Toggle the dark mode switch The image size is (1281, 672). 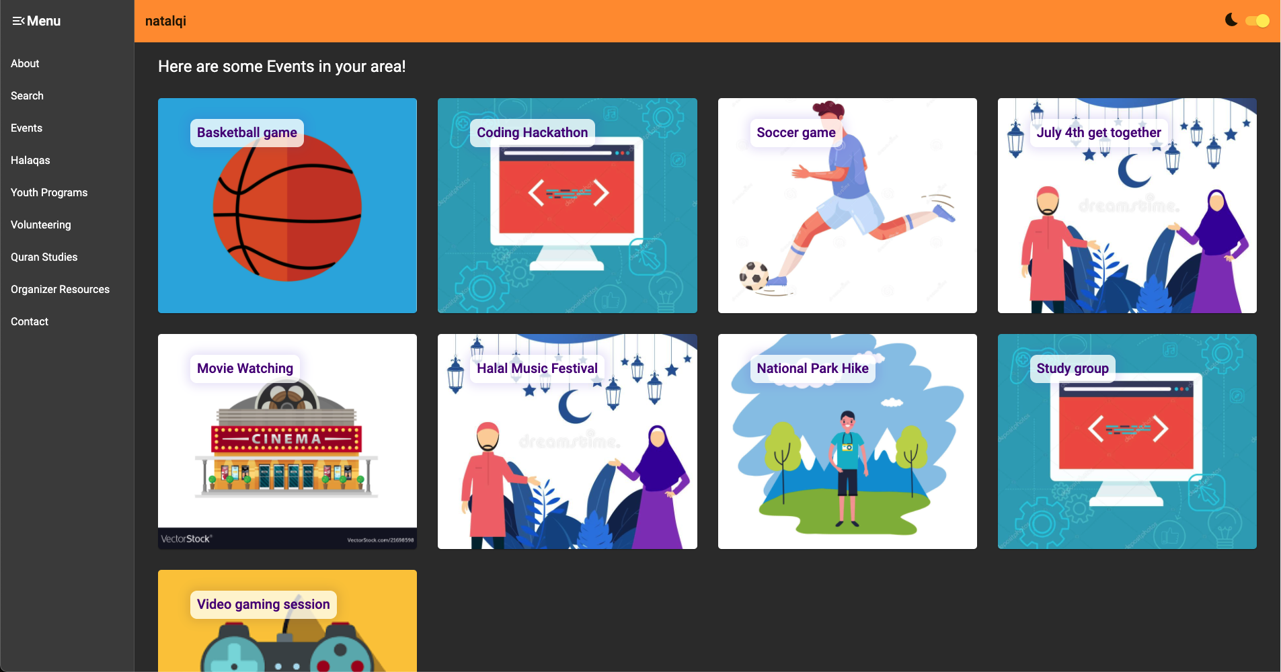[x=1257, y=21]
